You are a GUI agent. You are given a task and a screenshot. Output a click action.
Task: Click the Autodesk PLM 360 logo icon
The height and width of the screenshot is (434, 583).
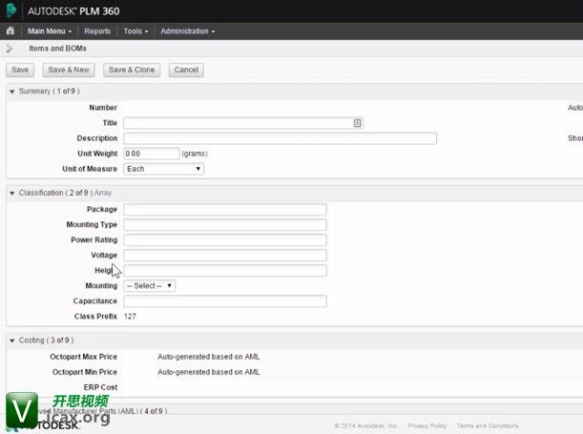11,10
